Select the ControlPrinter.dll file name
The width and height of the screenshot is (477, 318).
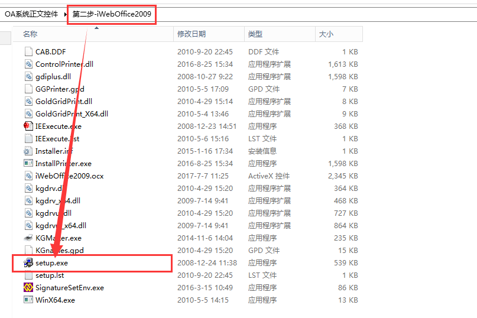(x=64, y=64)
